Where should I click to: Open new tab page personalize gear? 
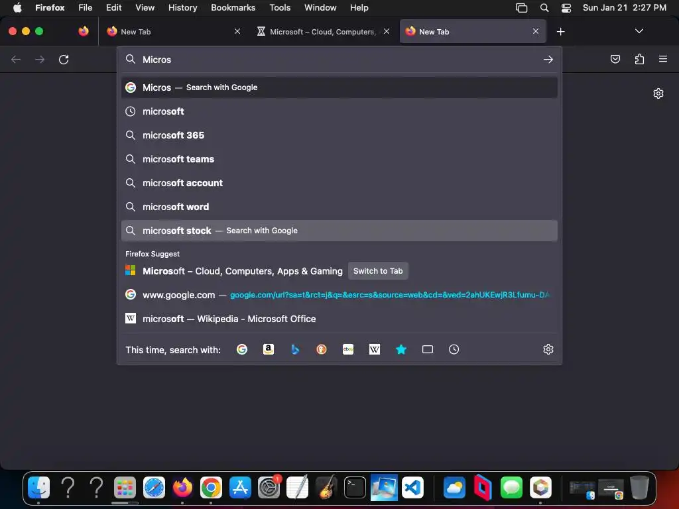coord(658,93)
